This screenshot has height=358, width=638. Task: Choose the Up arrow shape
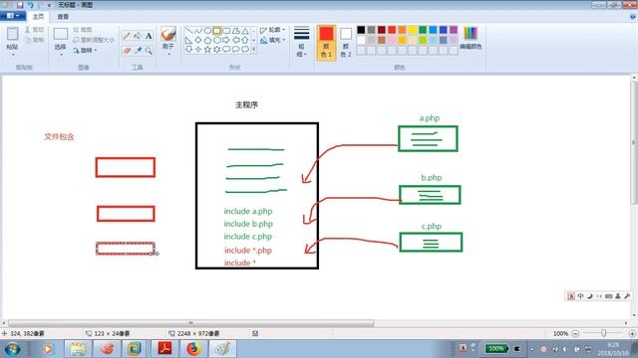pyautogui.click(x=245, y=40)
